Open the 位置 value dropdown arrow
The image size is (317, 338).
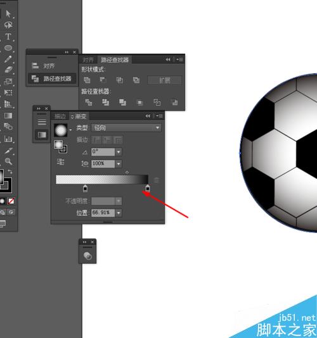[119, 213]
